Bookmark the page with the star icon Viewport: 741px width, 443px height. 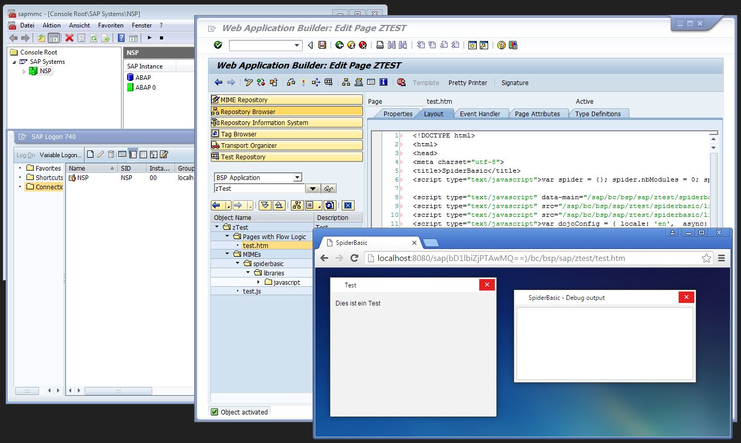(x=706, y=258)
